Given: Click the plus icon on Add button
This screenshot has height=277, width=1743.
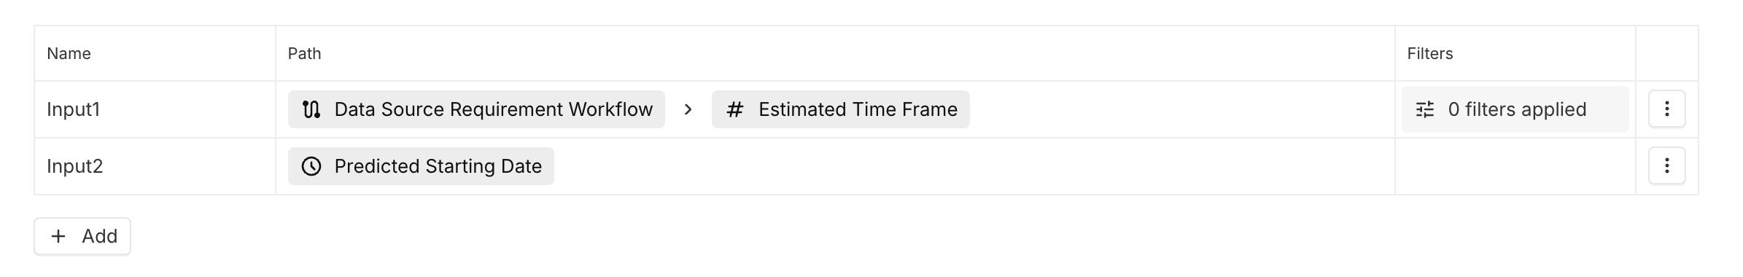Looking at the screenshot, I should 58,236.
